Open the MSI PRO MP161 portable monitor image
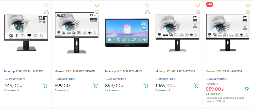 tap(127, 33)
